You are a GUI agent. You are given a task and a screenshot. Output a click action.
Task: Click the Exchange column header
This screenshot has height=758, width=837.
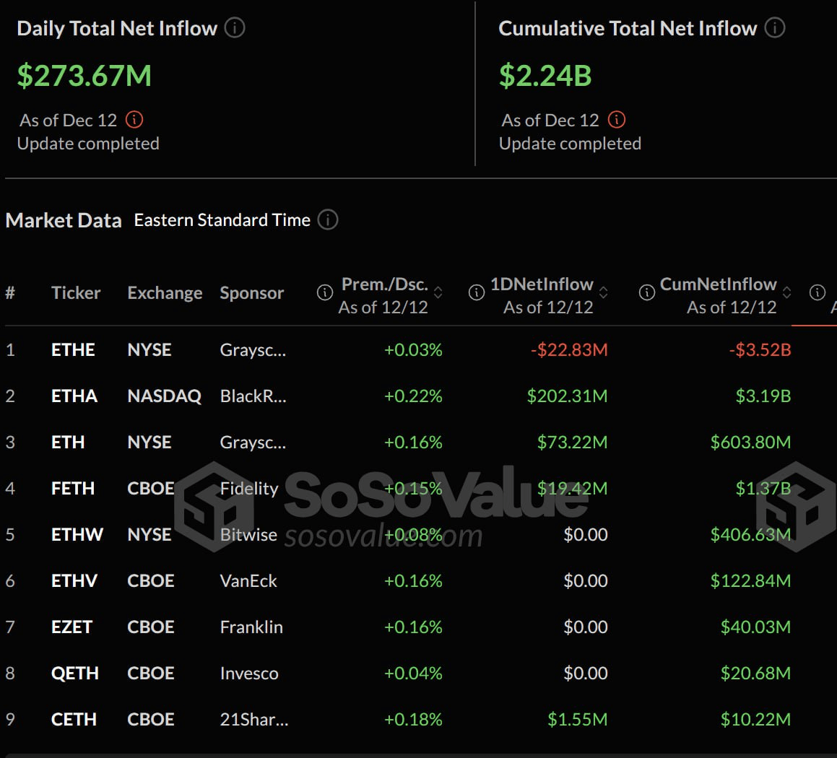pyautogui.click(x=165, y=293)
